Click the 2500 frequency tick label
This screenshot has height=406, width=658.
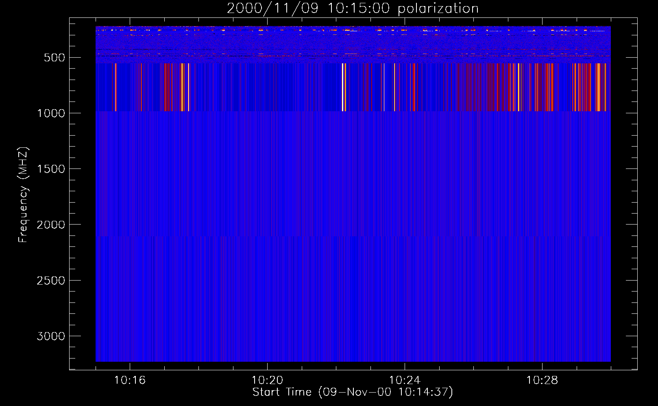coord(51,281)
